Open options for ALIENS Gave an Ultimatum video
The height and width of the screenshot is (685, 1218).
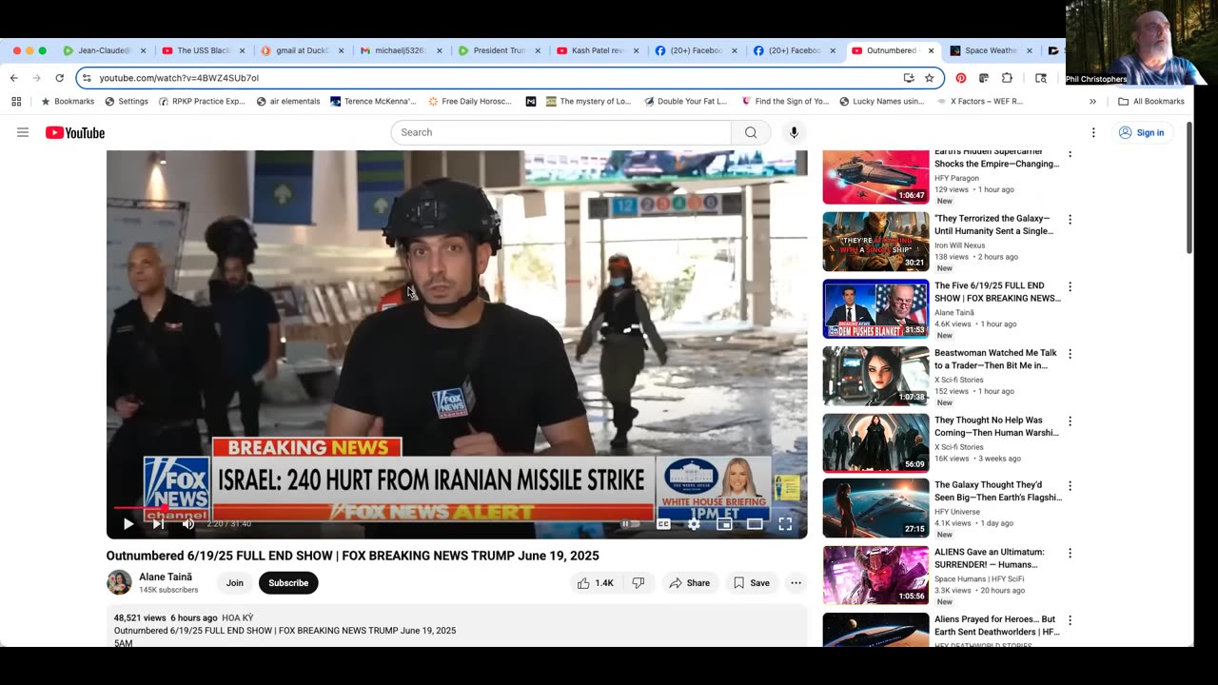point(1070,553)
